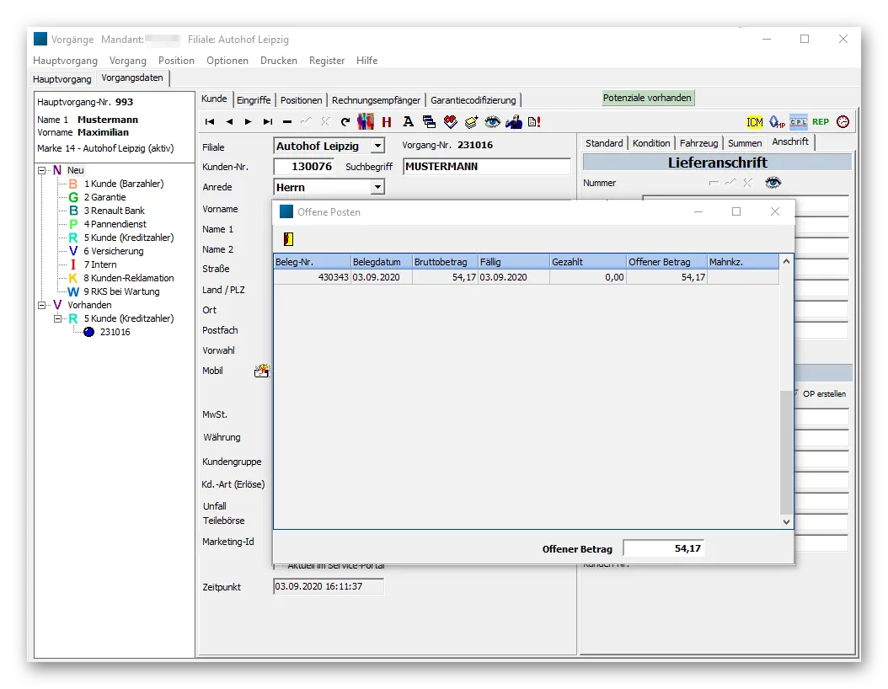The width and height of the screenshot is (888, 689).
Task: Jump to first record with navigation arrow
Action: click(x=210, y=122)
